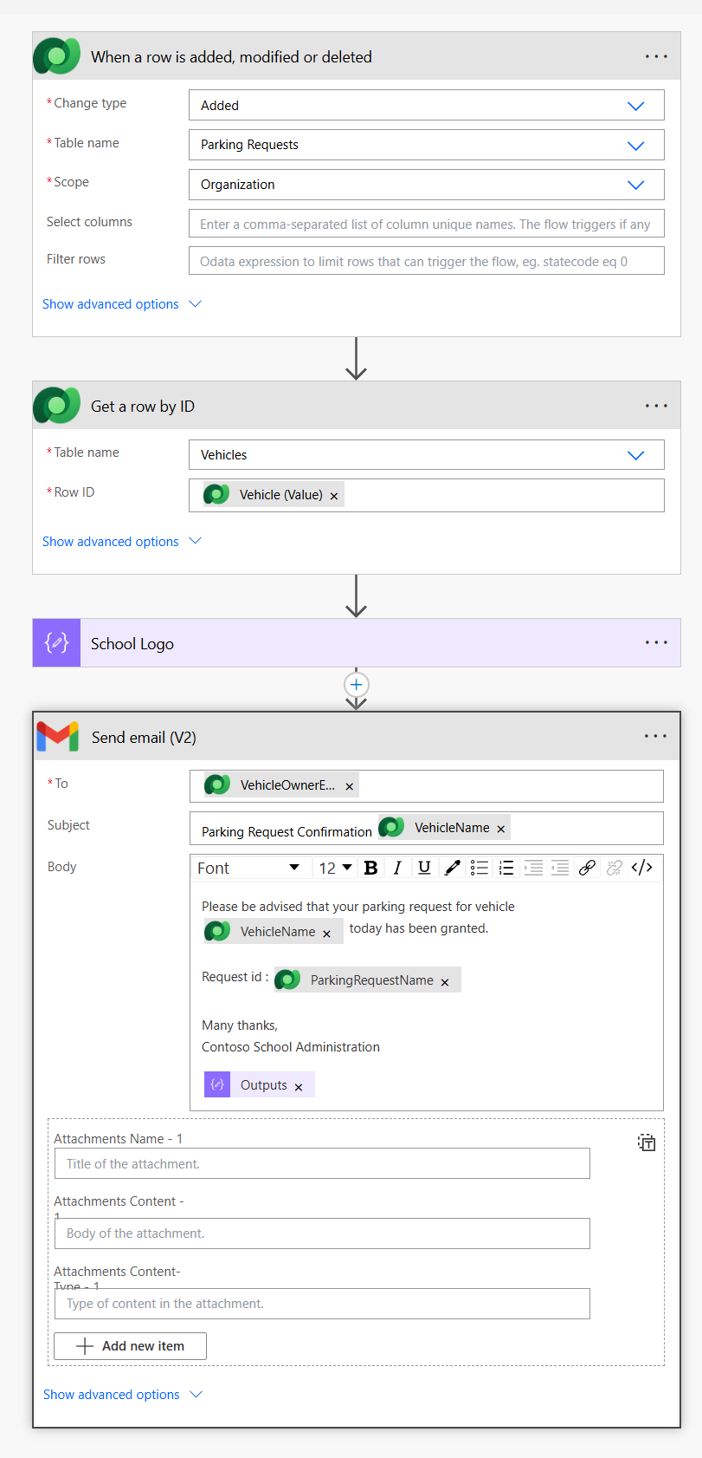Toggle italic formatting in email body
This screenshot has width=702, height=1458.
[x=397, y=868]
